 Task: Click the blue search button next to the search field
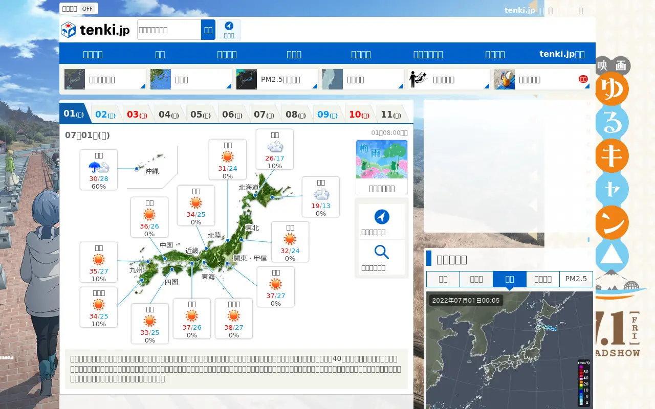coord(208,30)
